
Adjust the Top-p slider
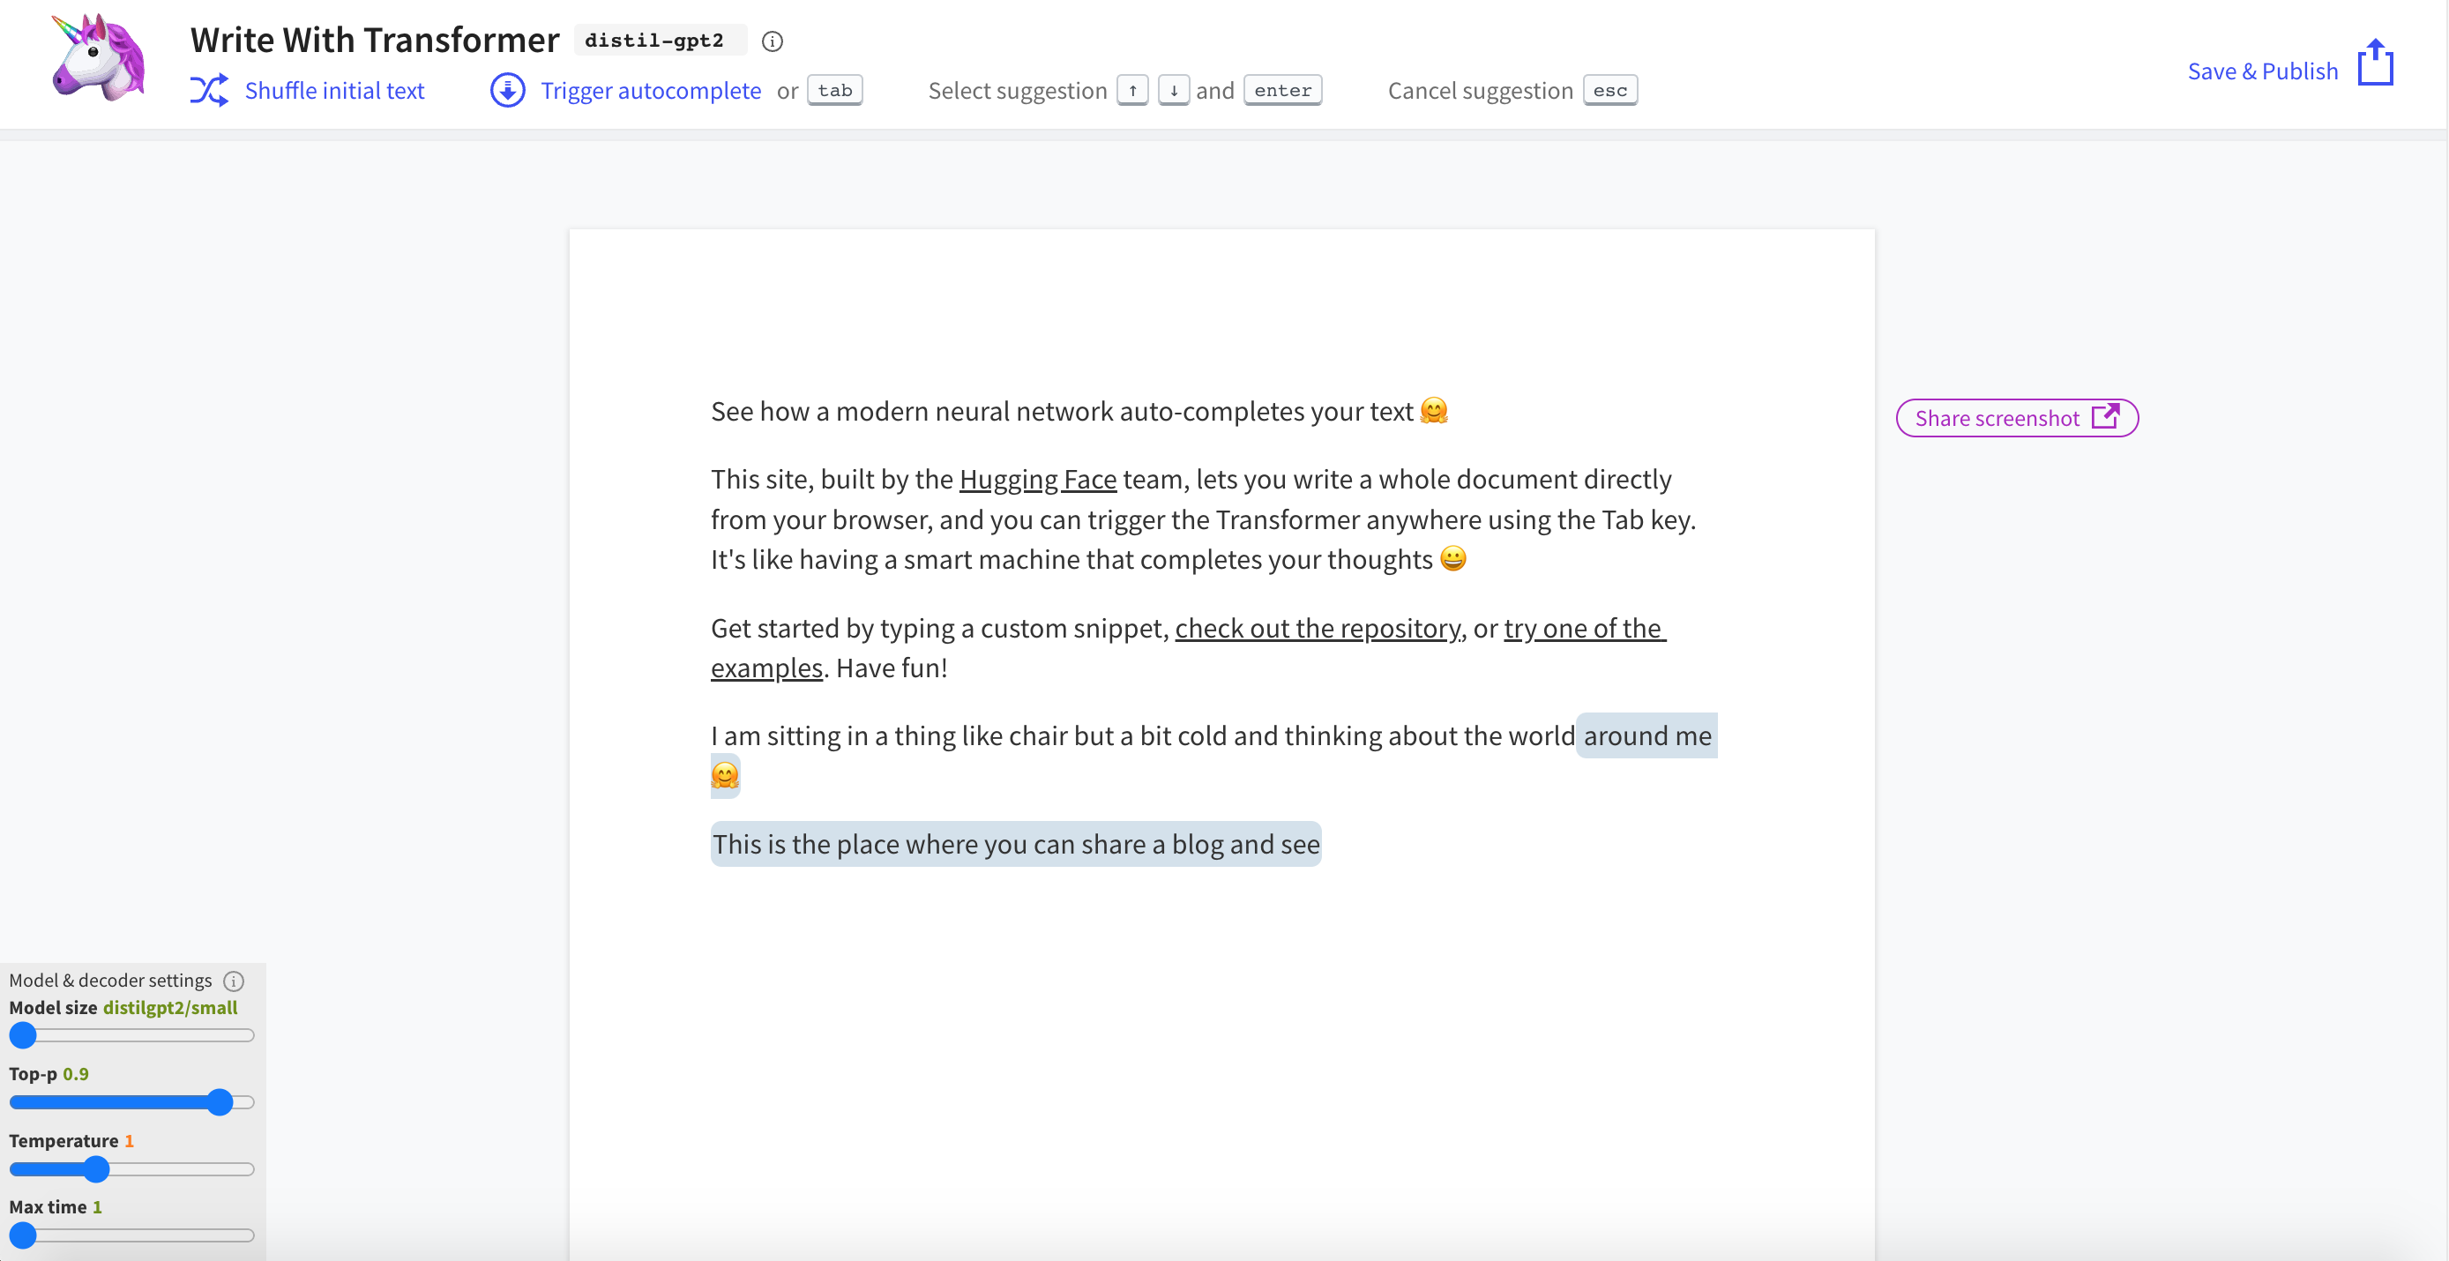coord(131,1101)
